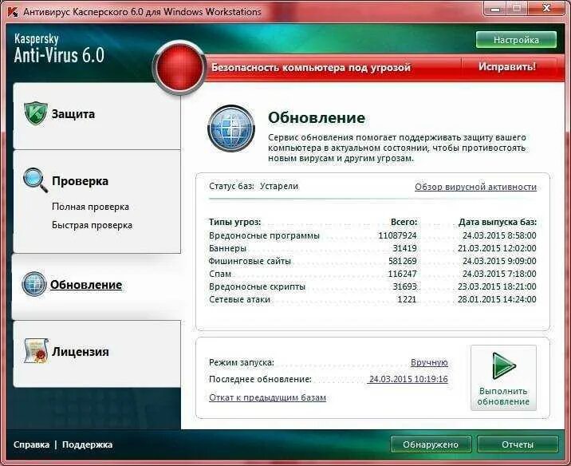The width and height of the screenshot is (571, 466).
Task: Click the certificate icon beside Лицензия
Action: tap(36, 351)
